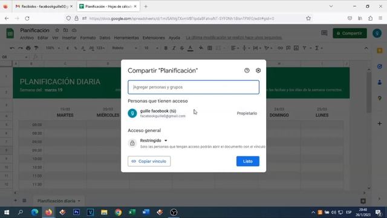Click the green Compartir button
This screenshot has width=387, height=218.
[x=350, y=33]
